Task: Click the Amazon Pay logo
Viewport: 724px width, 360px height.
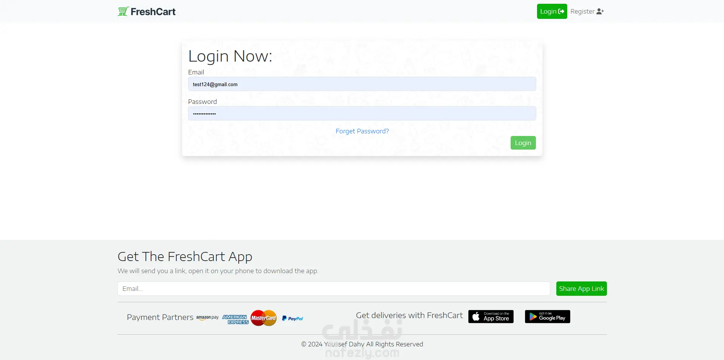Action: click(x=207, y=318)
